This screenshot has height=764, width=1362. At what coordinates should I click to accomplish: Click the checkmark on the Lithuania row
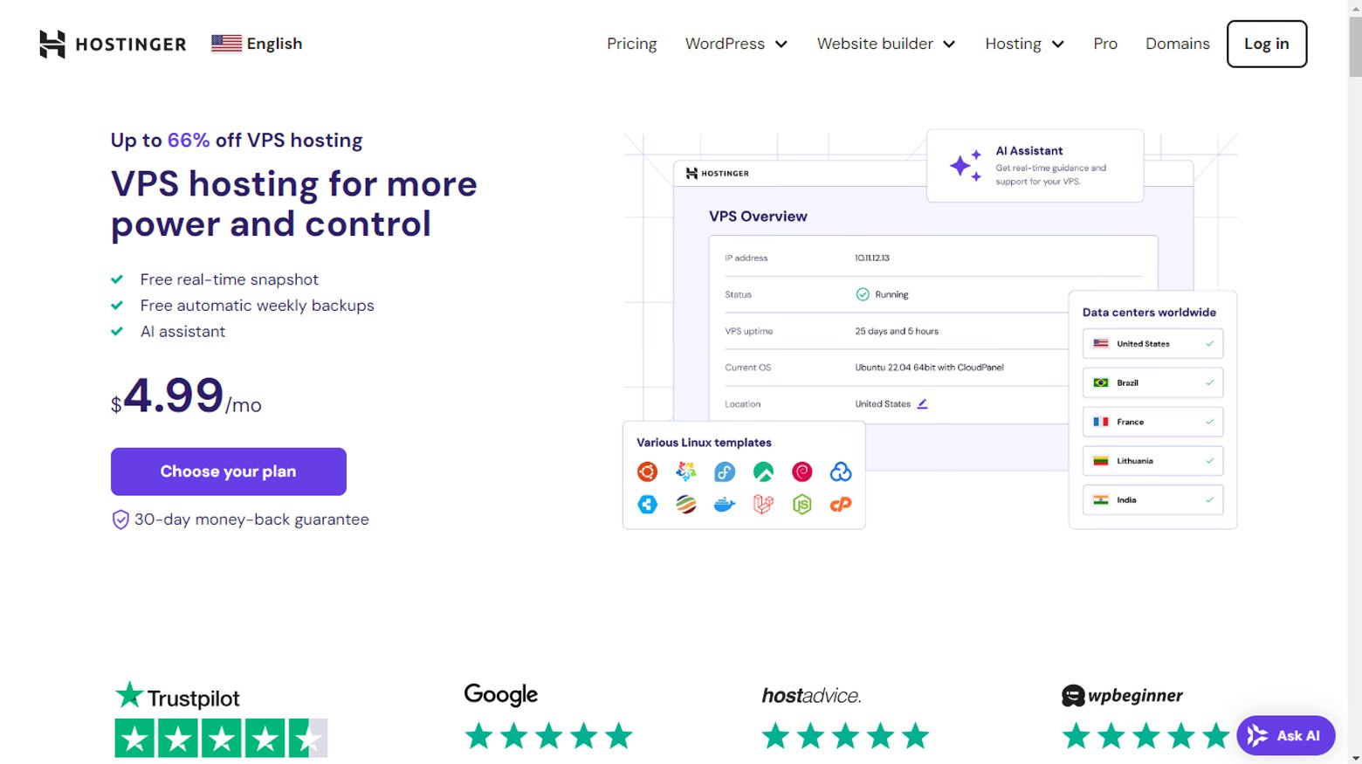click(x=1209, y=461)
